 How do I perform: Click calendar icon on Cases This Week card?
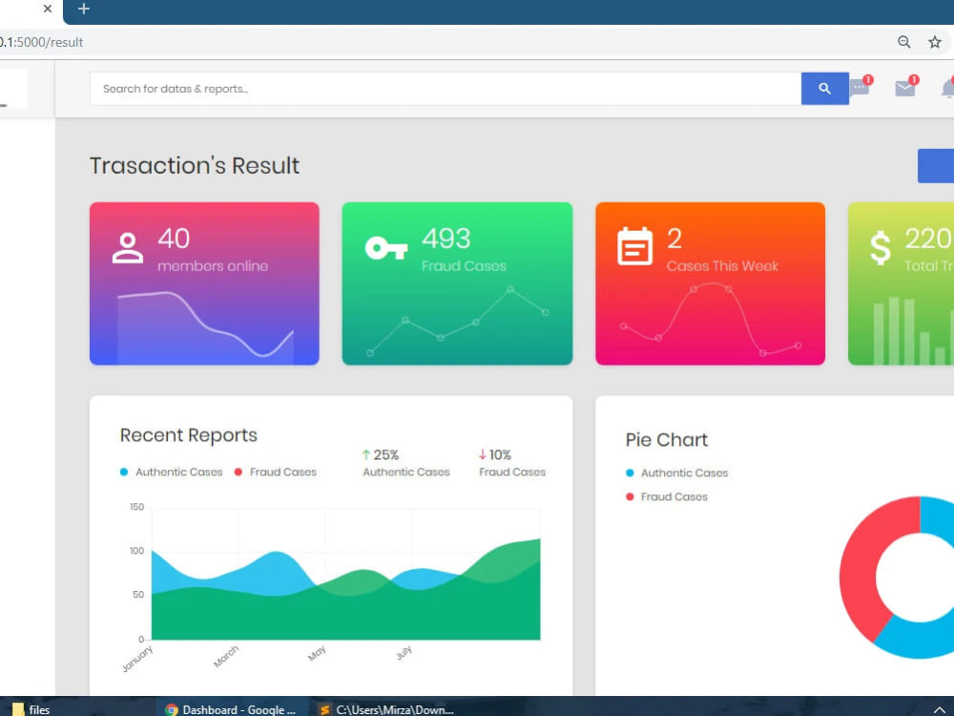(x=634, y=246)
